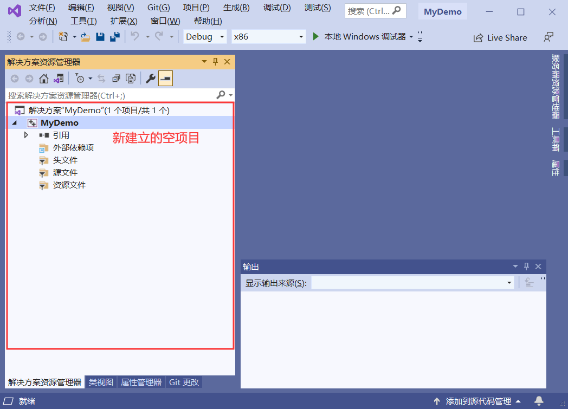Click the sync with active document icon
568x409 pixels.
[x=101, y=79]
